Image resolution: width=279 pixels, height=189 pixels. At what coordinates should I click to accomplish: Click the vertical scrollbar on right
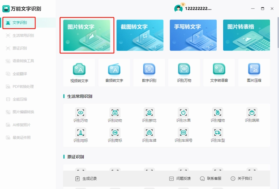[x=278, y=32]
